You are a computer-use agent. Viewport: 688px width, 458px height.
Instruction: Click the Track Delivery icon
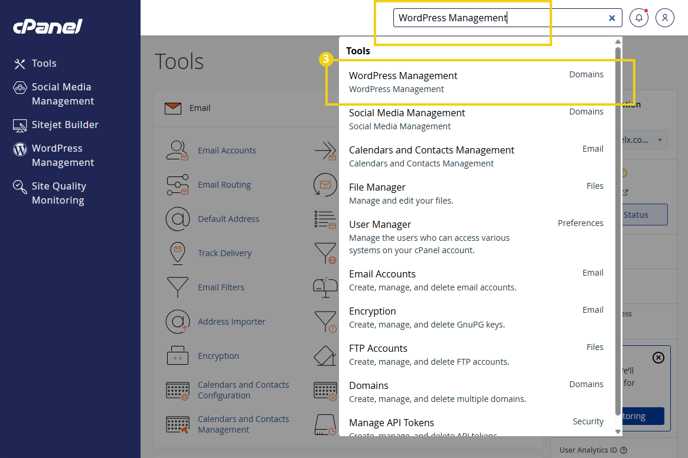point(177,253)
